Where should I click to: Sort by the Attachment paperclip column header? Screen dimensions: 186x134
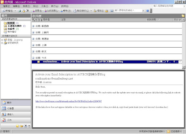point(41,20)
